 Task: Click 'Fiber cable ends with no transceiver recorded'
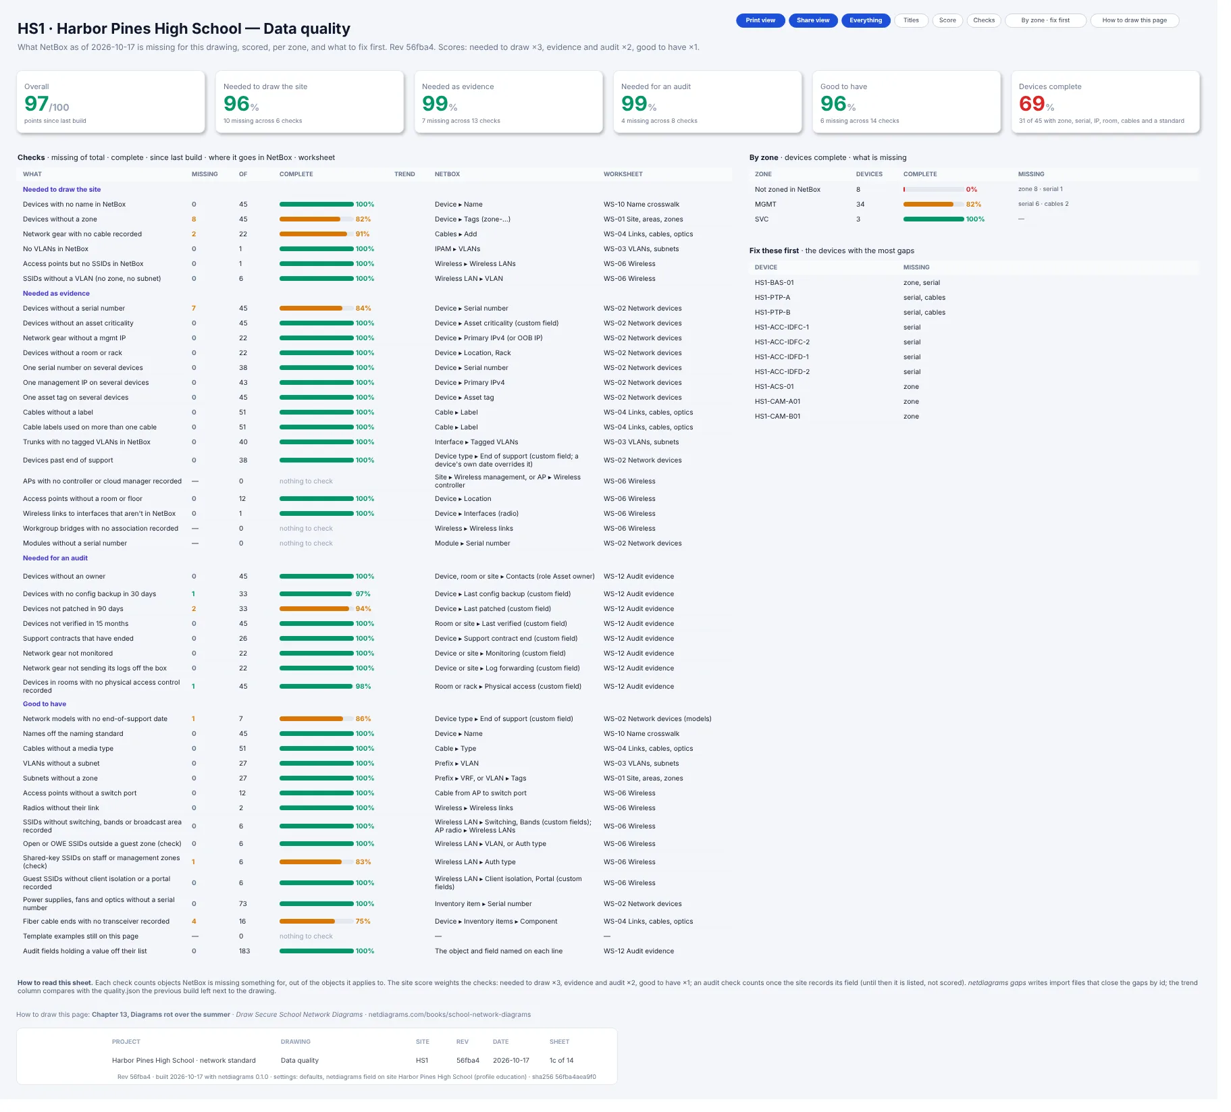pyautogui.click(x=97, y=922)
